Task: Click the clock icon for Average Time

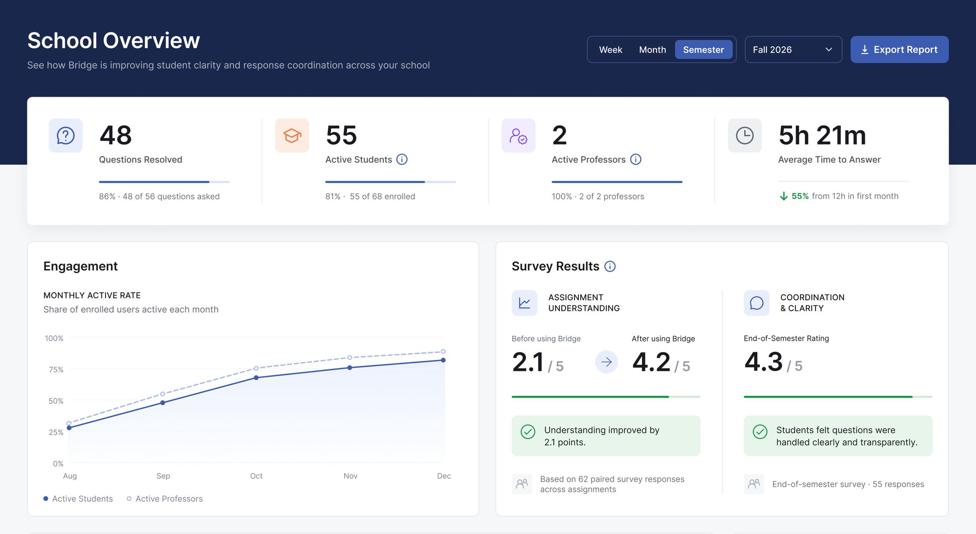Action: [745, 135]
